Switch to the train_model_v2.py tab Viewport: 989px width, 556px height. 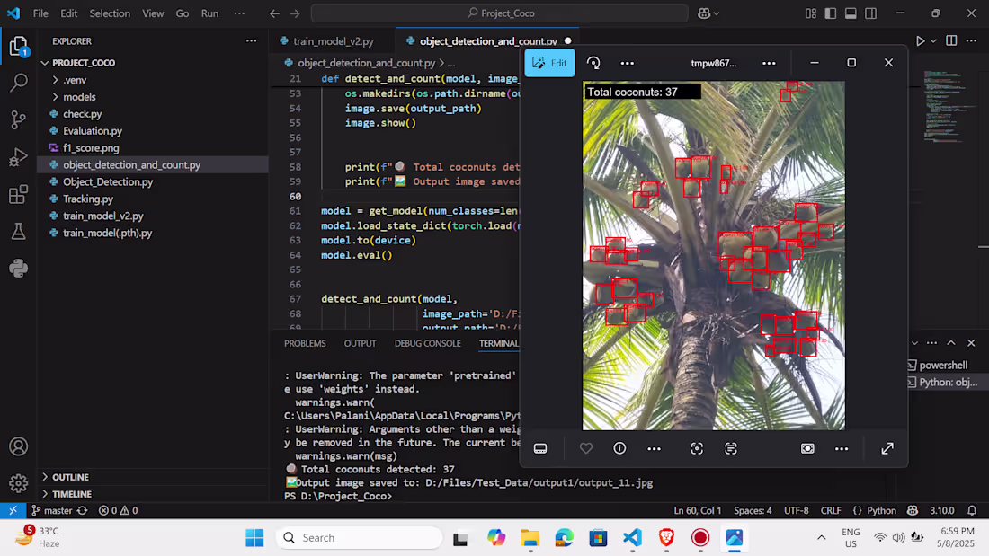pyautogui.click(x=333, y=41)
